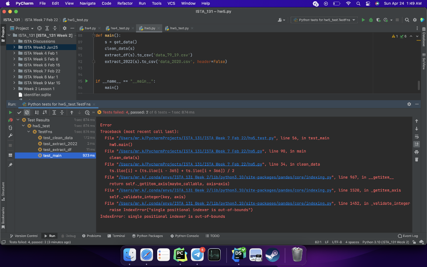Run tests with coverage icon
The height and width of the screenshot is (267, 427).
coord(378,20)
